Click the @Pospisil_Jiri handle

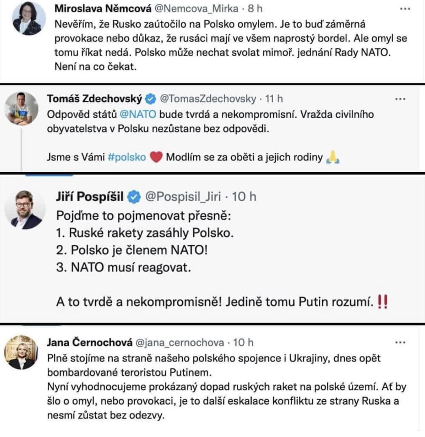(183, 197)
